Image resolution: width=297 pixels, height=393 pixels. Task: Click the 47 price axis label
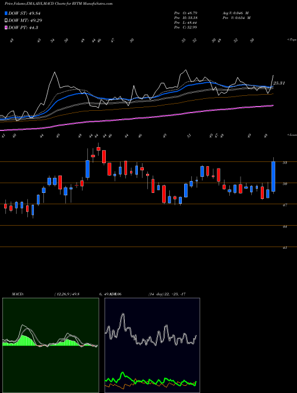pyautogui.click(x=285, y=205)
